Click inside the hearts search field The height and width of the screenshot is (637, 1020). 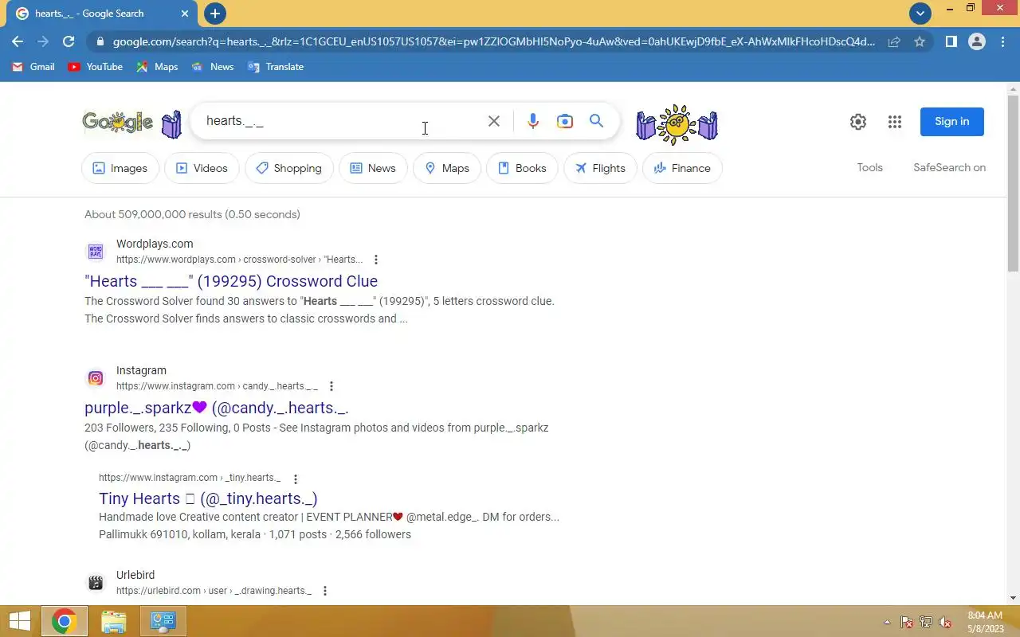343,121
